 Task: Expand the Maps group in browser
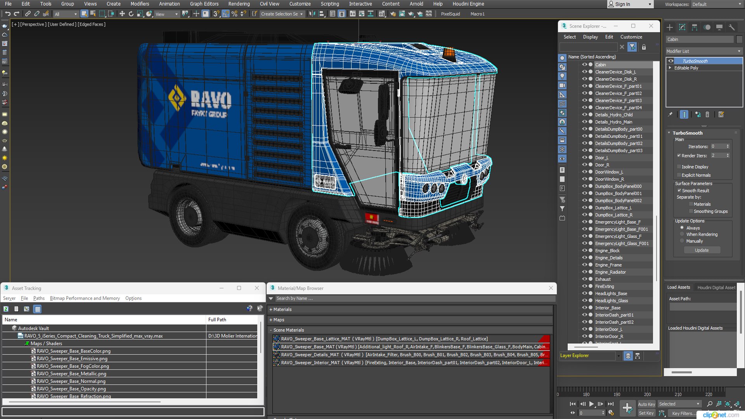[271, 320]
